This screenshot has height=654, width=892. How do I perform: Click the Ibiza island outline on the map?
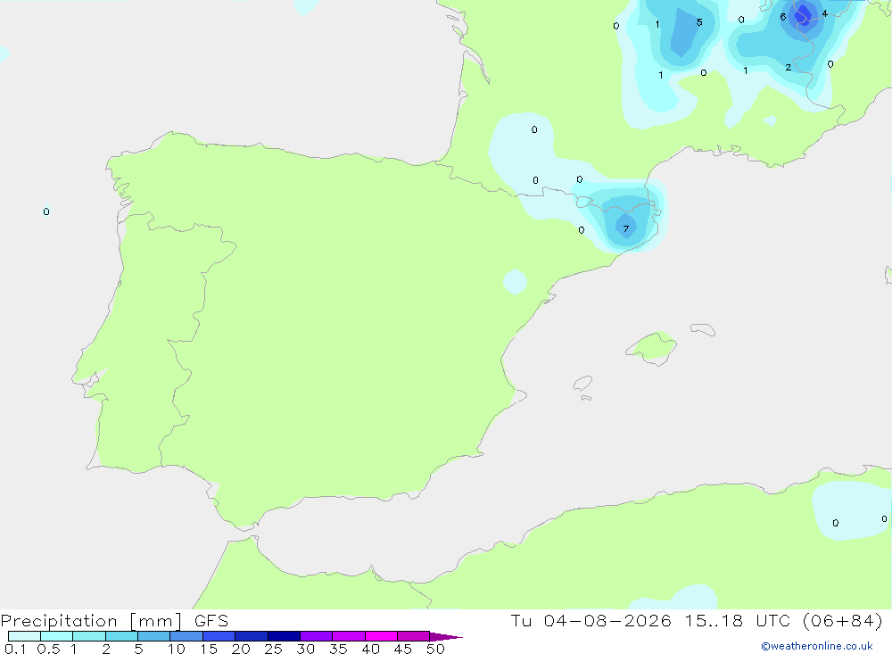(x=582, y=383)
